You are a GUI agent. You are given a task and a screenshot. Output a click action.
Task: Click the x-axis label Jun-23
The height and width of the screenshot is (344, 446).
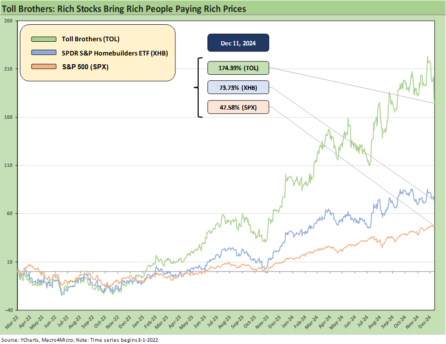(x=199, y=322)
